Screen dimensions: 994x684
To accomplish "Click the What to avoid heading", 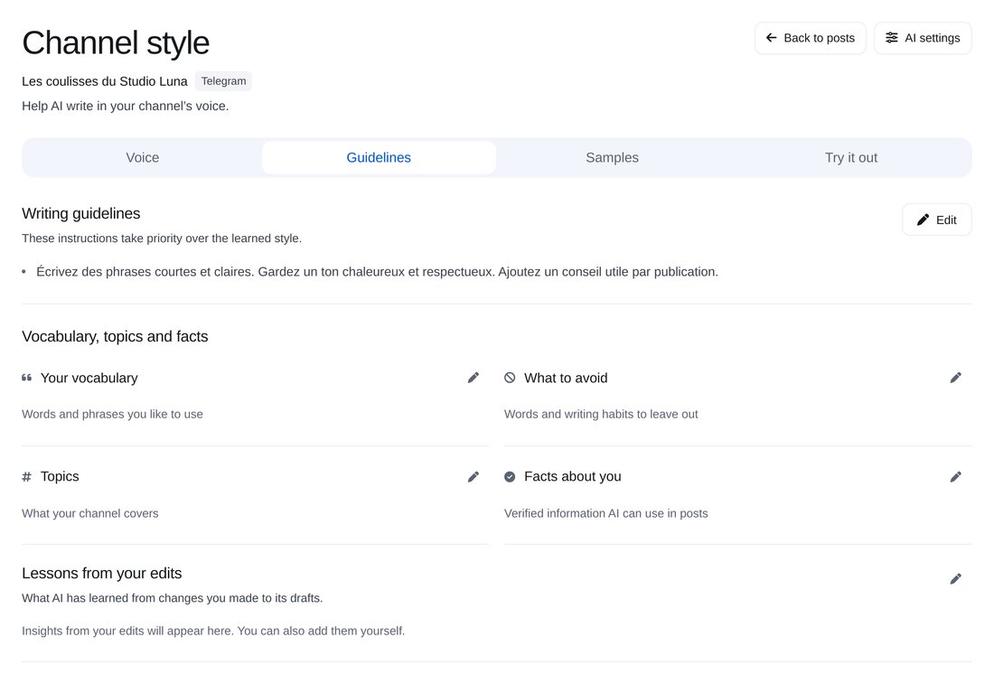I will tap(566, 378).
